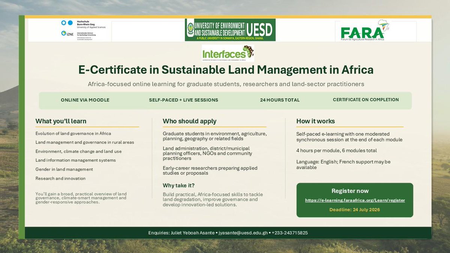Click 'Gender in land management'
This screenshot has height=253, width=450.
[64, 169]
